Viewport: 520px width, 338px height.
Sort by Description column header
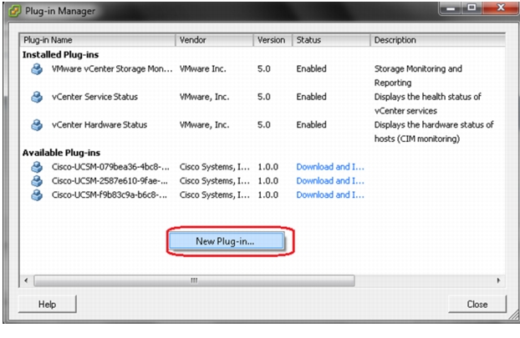click(x=438, y=40)
